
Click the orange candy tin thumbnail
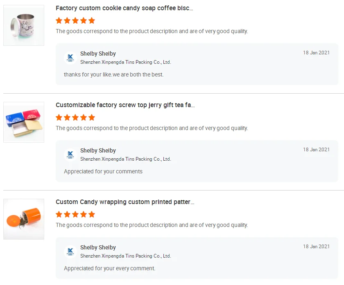point(23,219)
